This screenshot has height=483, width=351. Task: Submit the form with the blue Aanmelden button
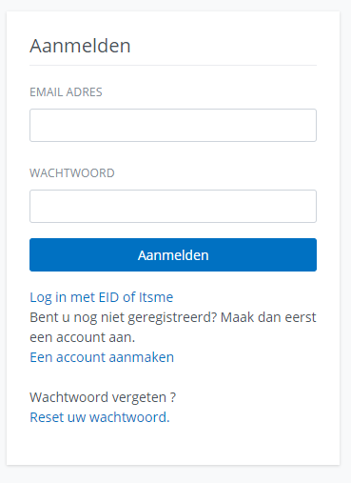click(173, 255)
